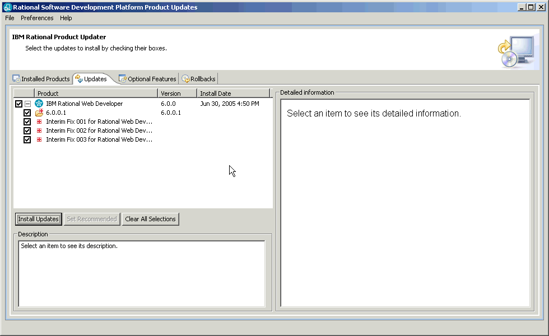Switch to the Installed Products tab
Viewport: 549px width, 336px height.
[41, 79]
